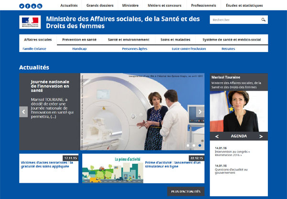Click the magnifying glass search icon
287x199 pixels.
tap(263, 20)
